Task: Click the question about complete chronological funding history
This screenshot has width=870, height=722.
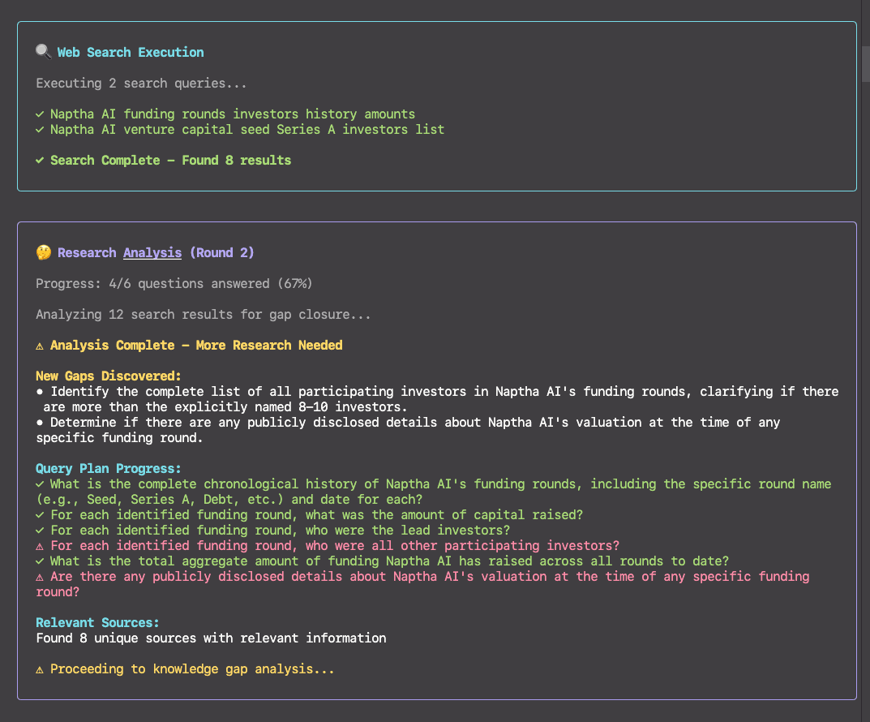Action: (433, 492)
